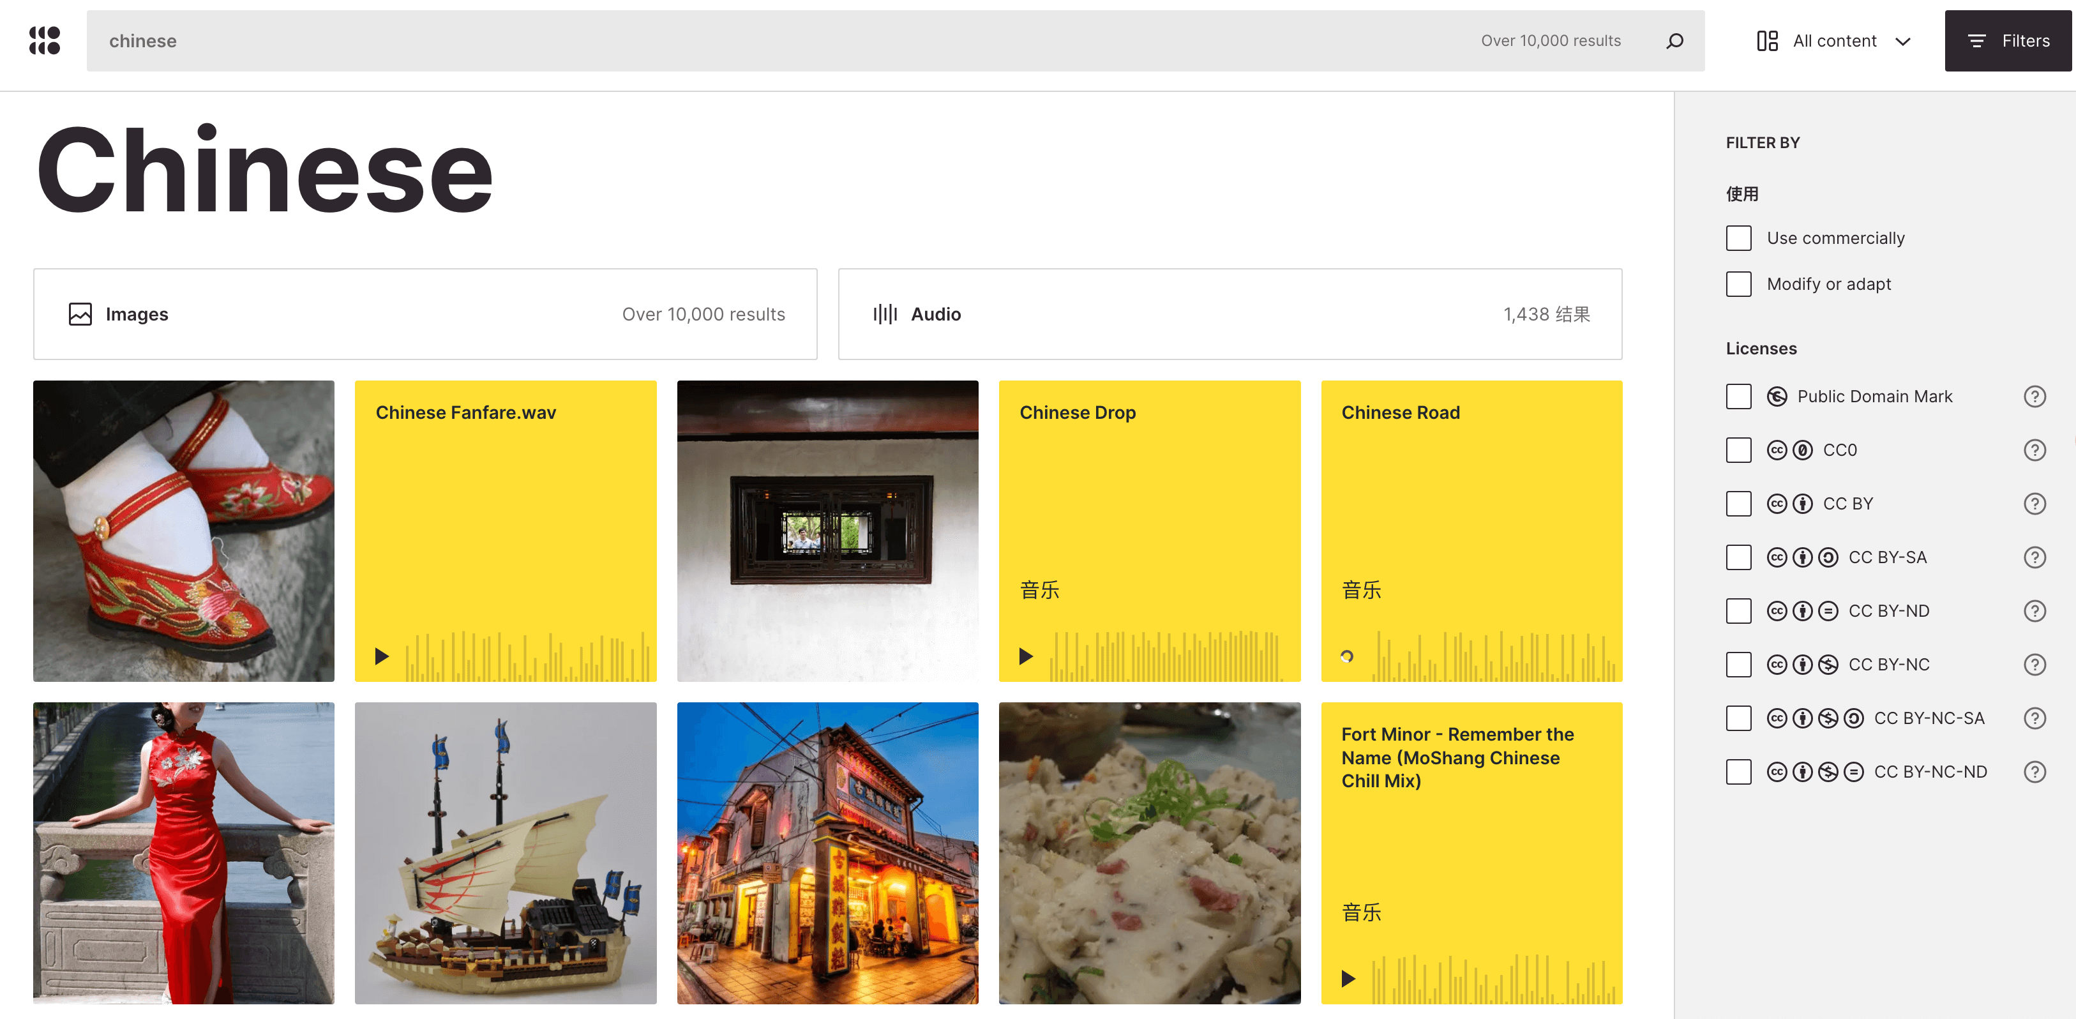Enable the Use commercially checkbox
2076x1019 pixels.
(x=1738, y=238)
